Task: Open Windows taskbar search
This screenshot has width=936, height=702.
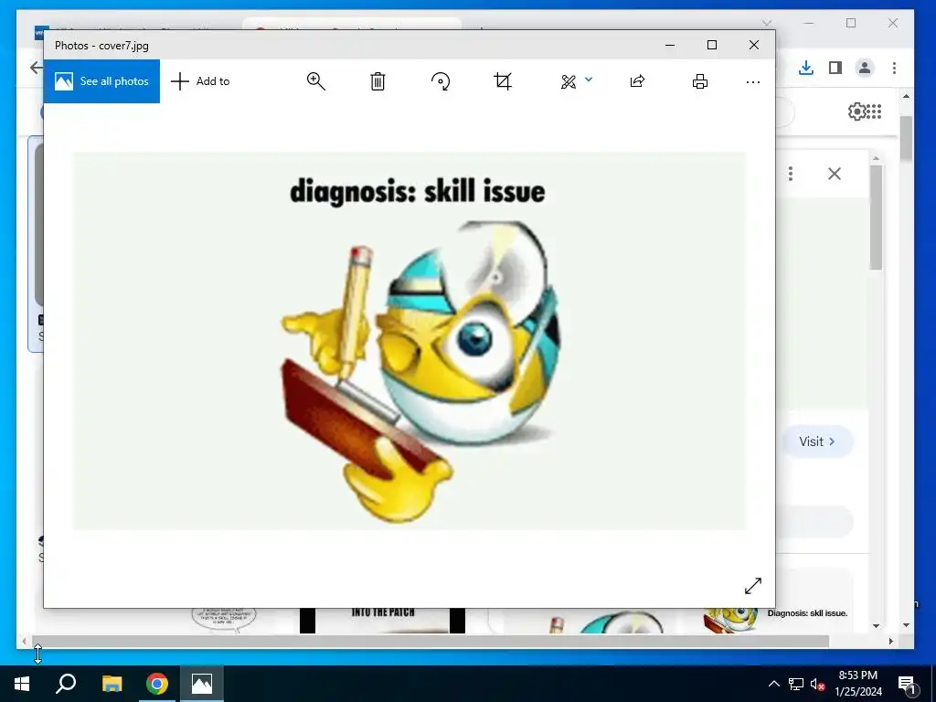Action: [66, 684]
